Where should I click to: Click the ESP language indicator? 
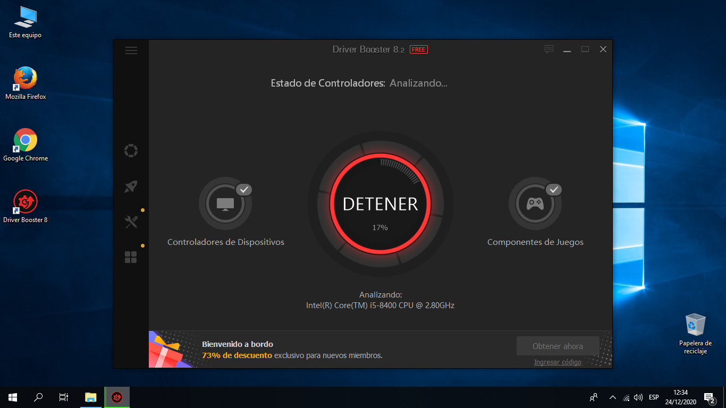coord(654,397)
